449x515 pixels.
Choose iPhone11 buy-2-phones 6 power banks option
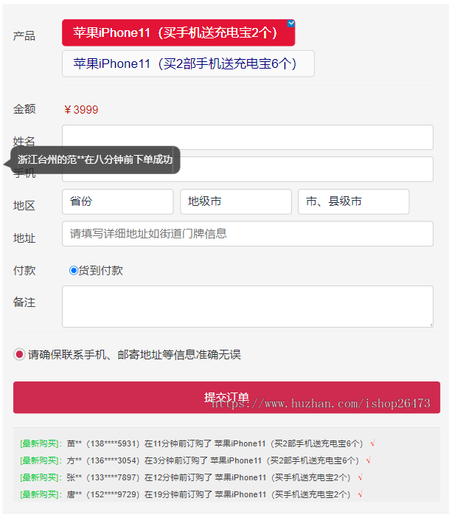pyautogui.click(x=188, y=63)
